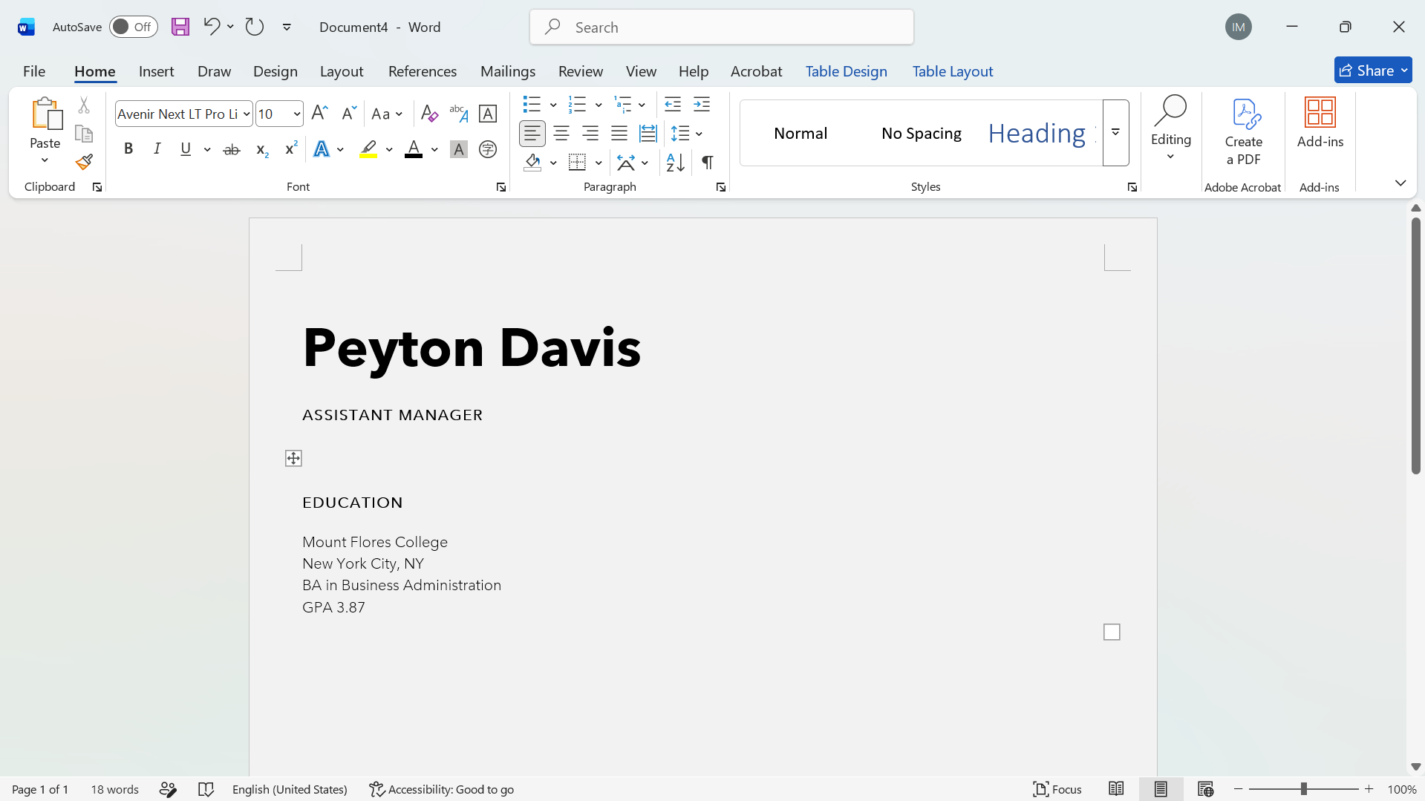
Task: Go to the Table Design tab
Action: click(x=847, y=71)
